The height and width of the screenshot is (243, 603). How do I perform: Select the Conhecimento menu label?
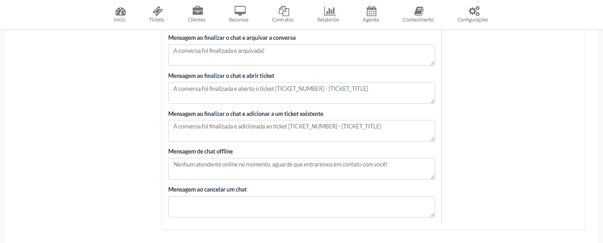click(x=418, y=20)
